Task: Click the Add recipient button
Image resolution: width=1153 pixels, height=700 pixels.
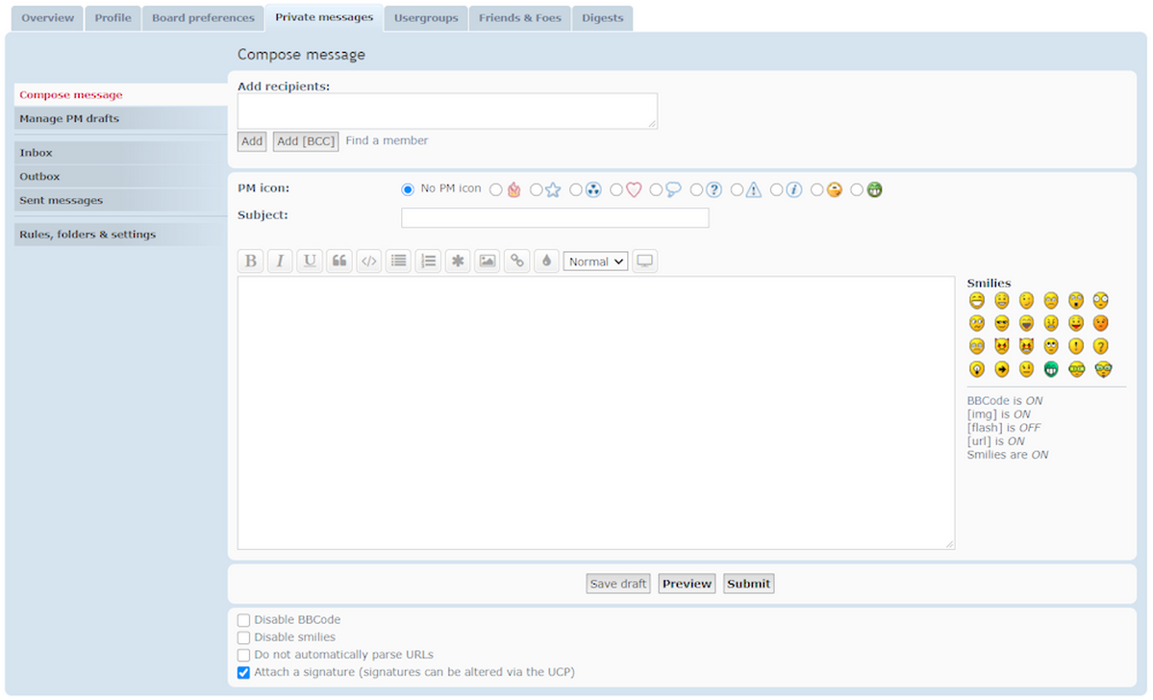Action: 252,141
